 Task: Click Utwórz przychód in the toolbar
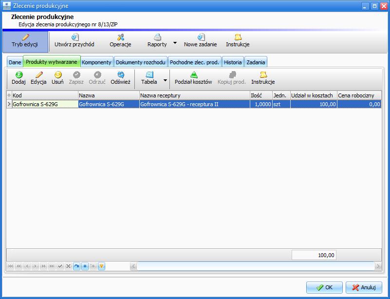[74, 41]
